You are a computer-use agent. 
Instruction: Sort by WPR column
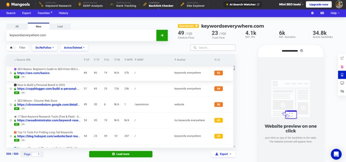(x=129, y=60)
